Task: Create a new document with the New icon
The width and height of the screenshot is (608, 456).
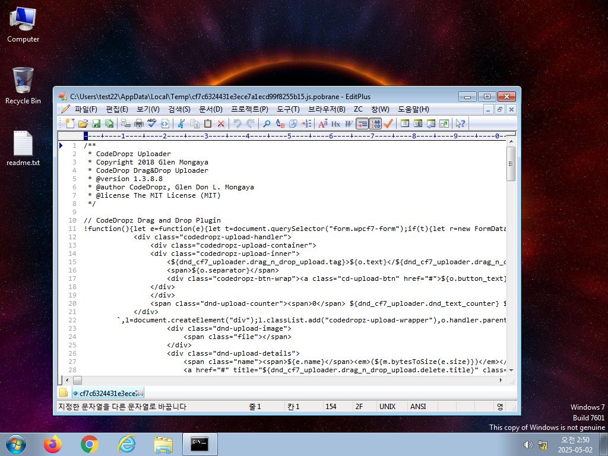Action: pos(70,123)
